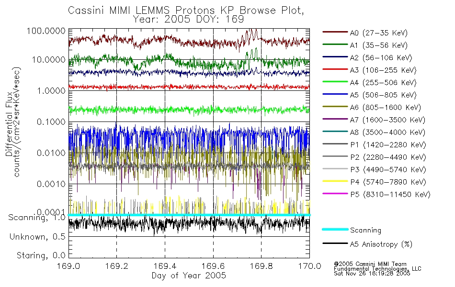Click the 'Scanning, 1.0' axis label
The height and width of the screenshot is (287, 455).
[37, 218]
